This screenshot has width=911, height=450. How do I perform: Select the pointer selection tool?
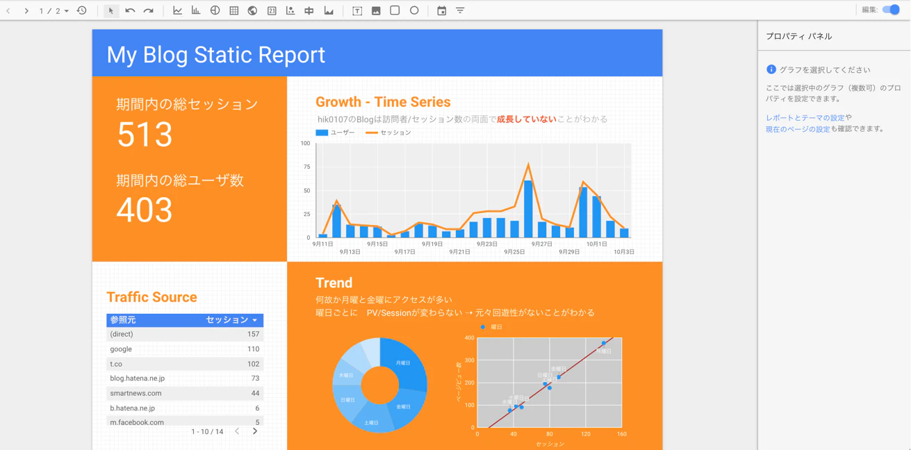111,11
